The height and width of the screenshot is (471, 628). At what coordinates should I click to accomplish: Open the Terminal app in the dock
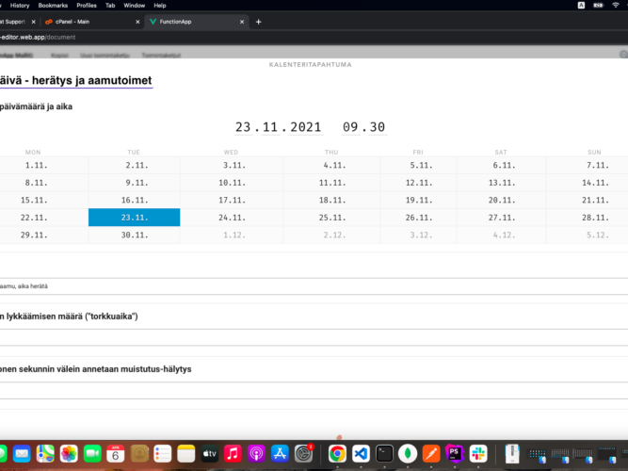coord(384,454)
